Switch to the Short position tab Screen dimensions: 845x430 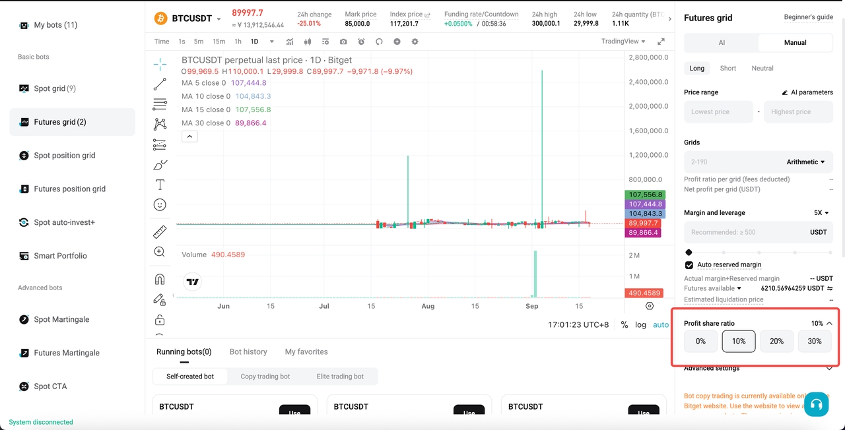click(x=727, y=68)
